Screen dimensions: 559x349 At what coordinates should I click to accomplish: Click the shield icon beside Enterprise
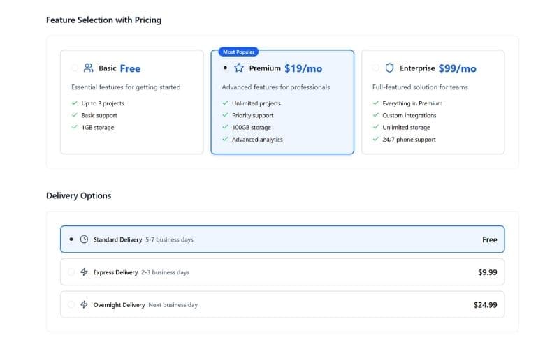click(389, 68)
